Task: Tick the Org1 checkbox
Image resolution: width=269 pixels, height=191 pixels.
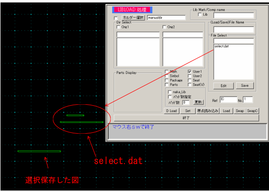Action: coord(118,27)
